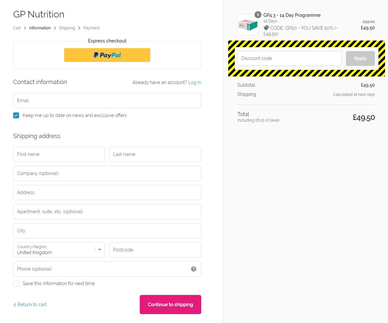Click the Apply discount button
The width and height of the screenshot is (388, 323).
click(x=360, y=59)
